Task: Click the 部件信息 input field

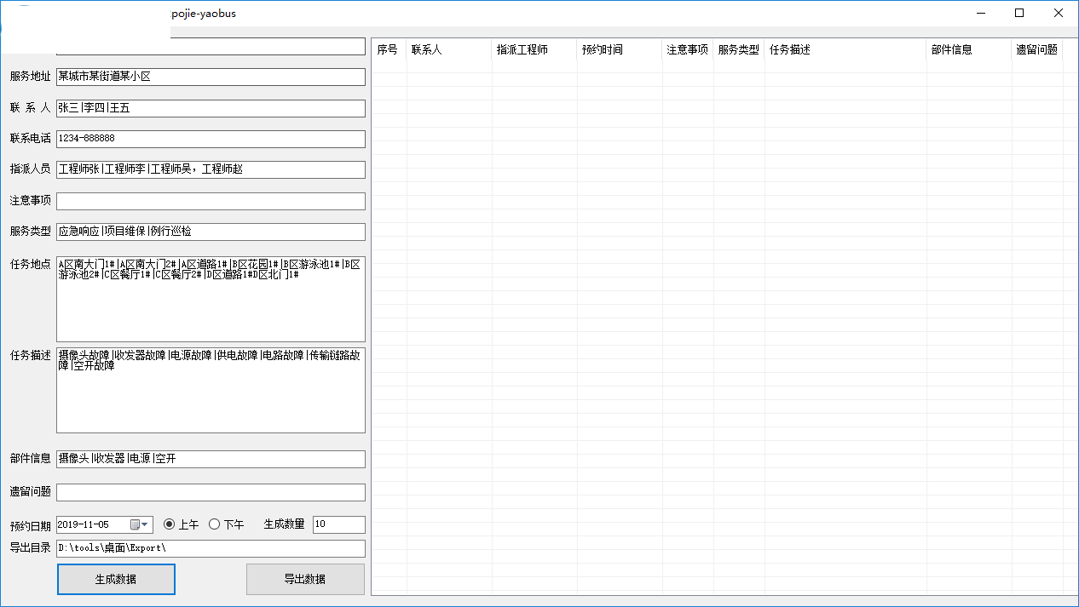Action: point(211,459)
